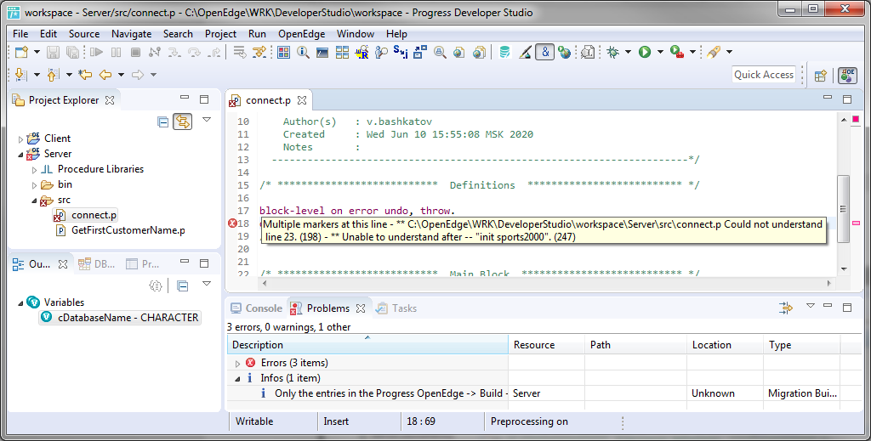This screenshot has width=871, height=441.
Task: Click error marker on line 18
Action: [x=233, y=223]
